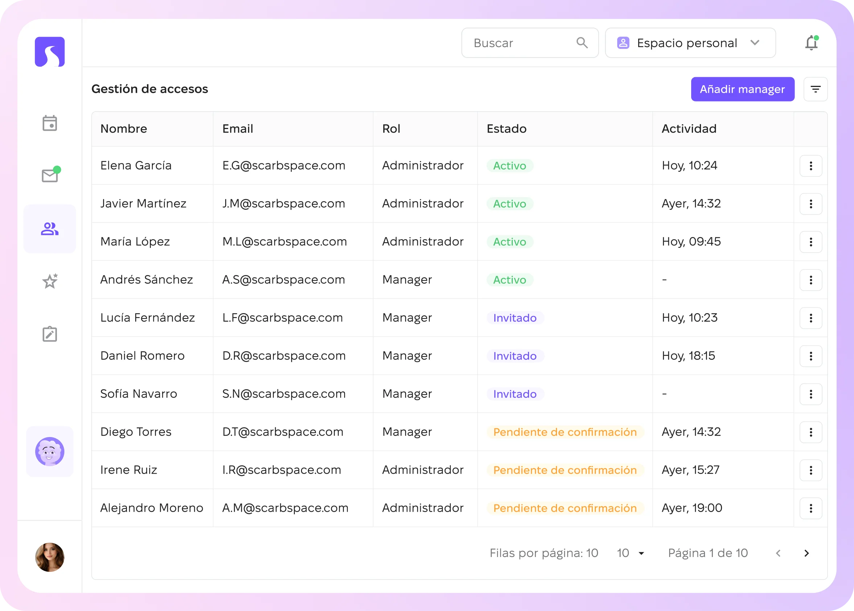Select email E.G@scarbspace.com
The width and height of the screenshot is (854, 611).
284,166
